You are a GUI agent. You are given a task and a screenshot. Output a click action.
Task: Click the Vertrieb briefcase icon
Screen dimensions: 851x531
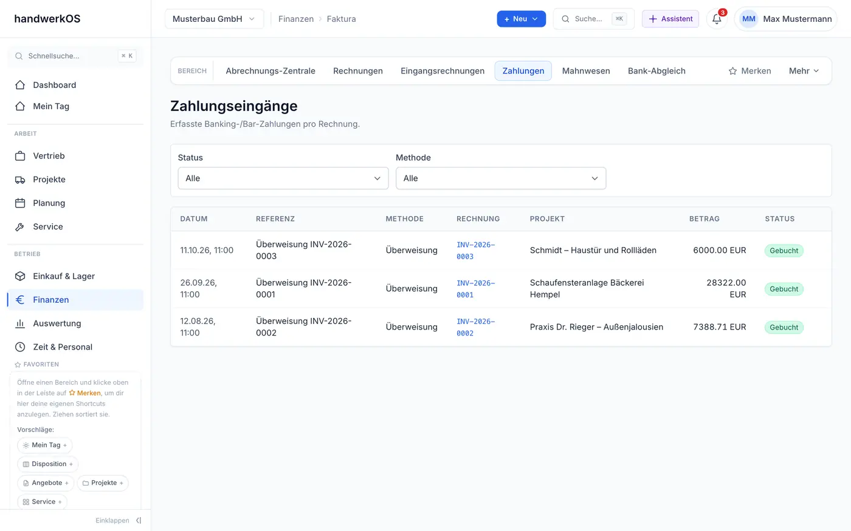pyautogui.click(x=20, y=156)
